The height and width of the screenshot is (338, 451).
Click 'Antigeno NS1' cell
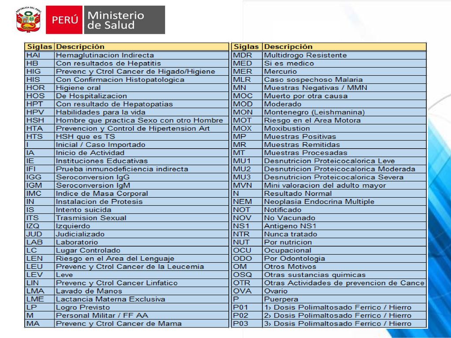tap(344, 226)
